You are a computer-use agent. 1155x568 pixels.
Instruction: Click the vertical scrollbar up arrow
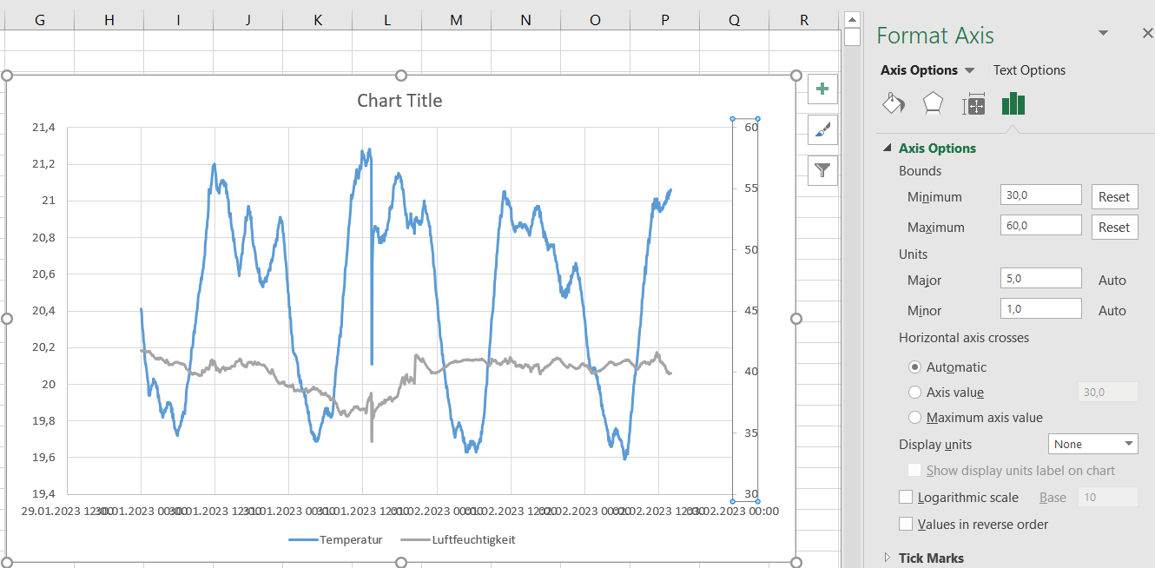point(851,19)
